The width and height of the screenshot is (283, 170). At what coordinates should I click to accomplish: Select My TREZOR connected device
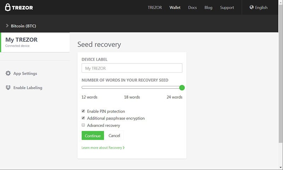pyautogui.click(x=35, y=42)
